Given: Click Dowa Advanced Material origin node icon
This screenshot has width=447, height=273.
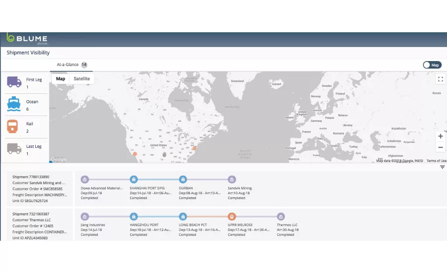Looking at the screenshot, I should click(x=84, y=180).
